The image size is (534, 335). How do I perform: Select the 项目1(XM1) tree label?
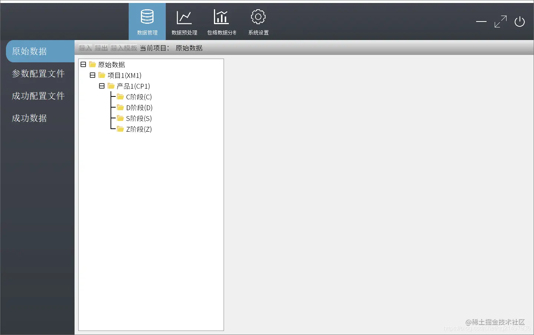tap(125, 75)
